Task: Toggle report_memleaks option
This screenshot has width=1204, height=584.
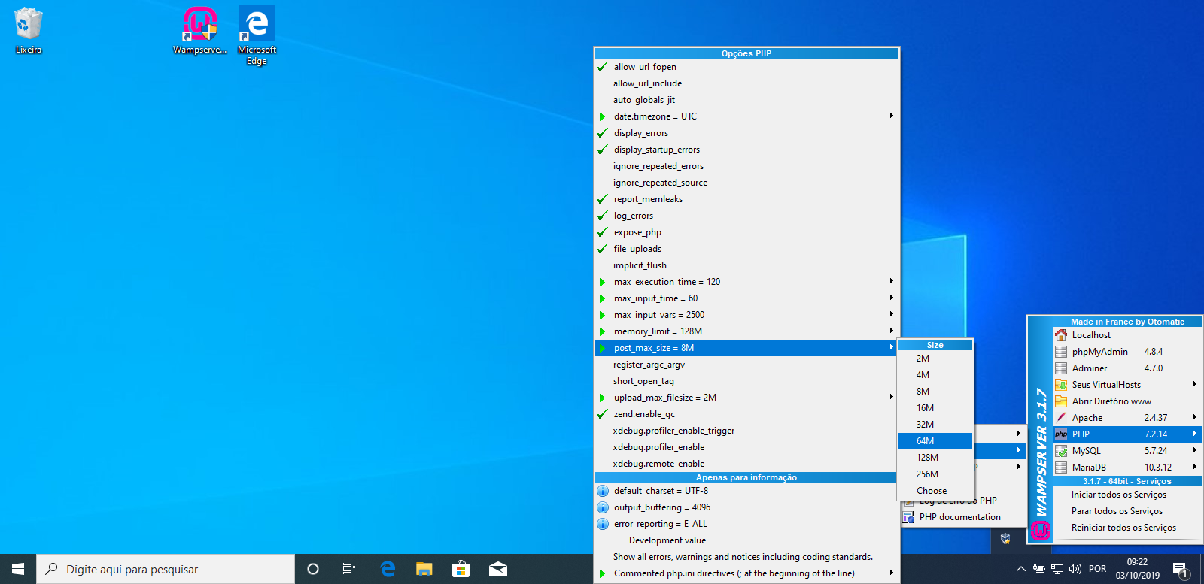Action: pos(746,199)
